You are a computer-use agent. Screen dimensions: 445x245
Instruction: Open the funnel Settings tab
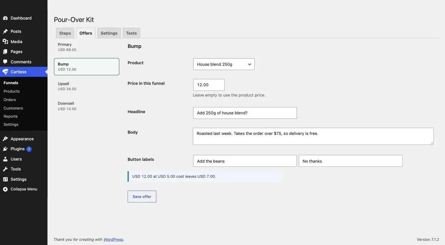(x=109, y=33)
